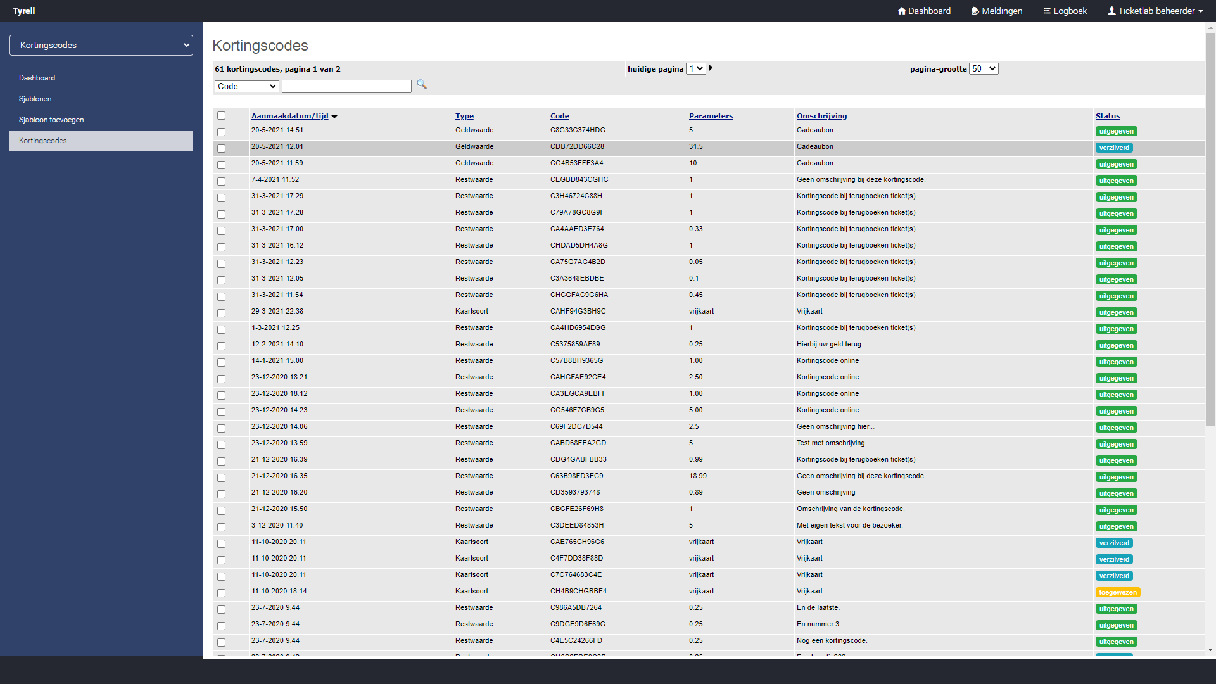Open the pagina-grootte dropdown
Image resolution: width=1216 pixels, height=684 pixels.
[x=984, y=68]
